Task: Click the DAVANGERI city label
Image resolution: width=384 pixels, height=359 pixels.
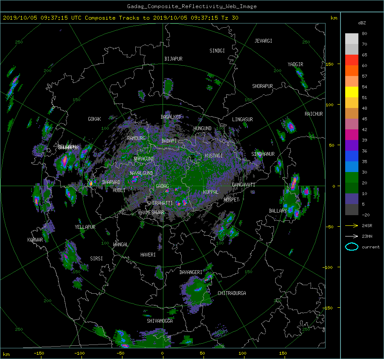Action: pos(191,272)
